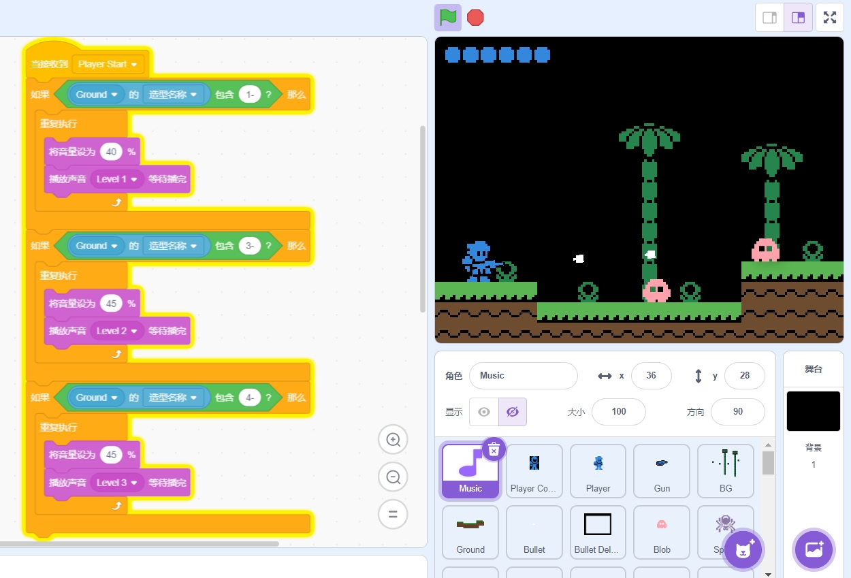Zoom out of the code workspace
This screenshot has height=578, width=851.
tap(393, 477)
